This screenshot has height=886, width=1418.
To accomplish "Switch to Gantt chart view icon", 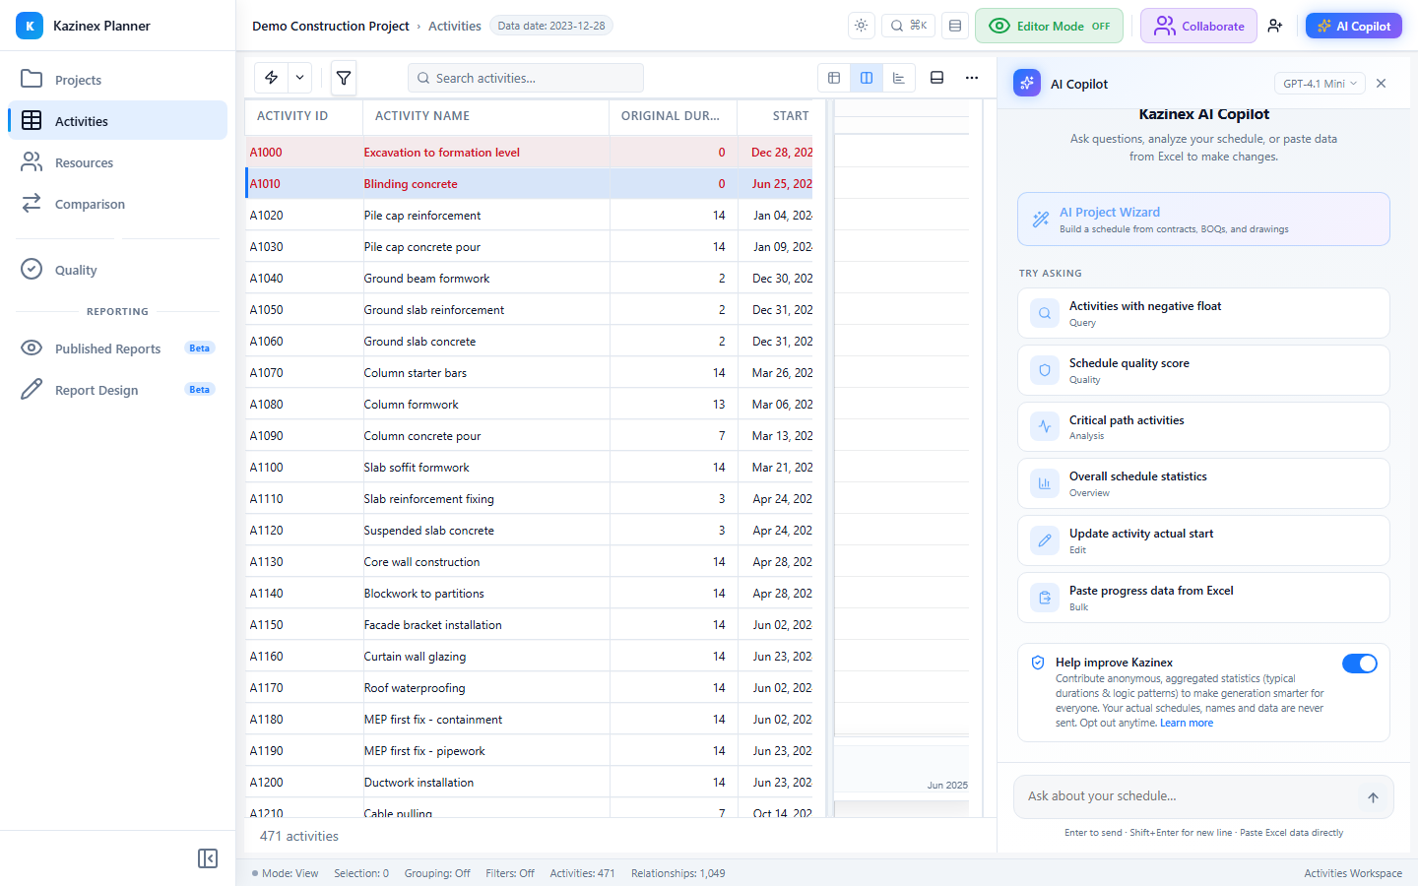I will [899, 78].
